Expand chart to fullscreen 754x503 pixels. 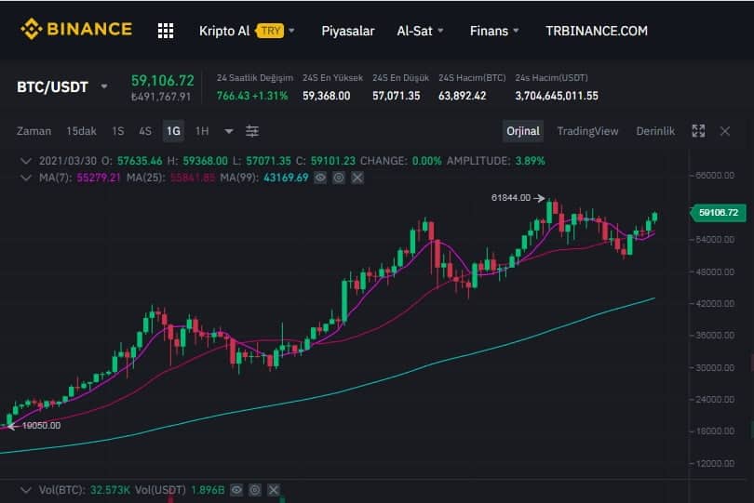[698, 131]
